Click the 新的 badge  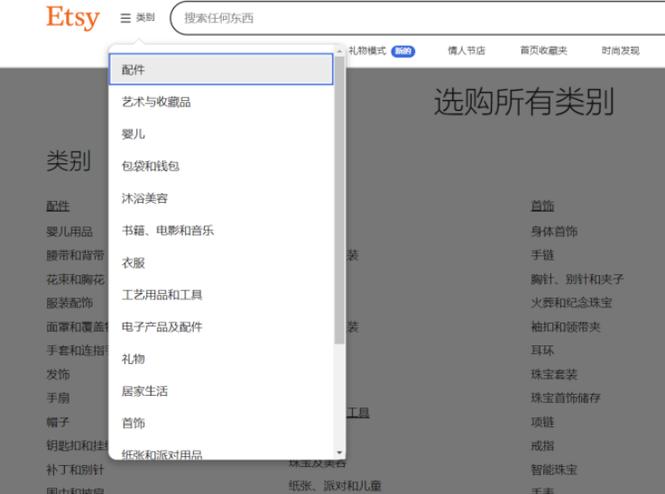403,51
